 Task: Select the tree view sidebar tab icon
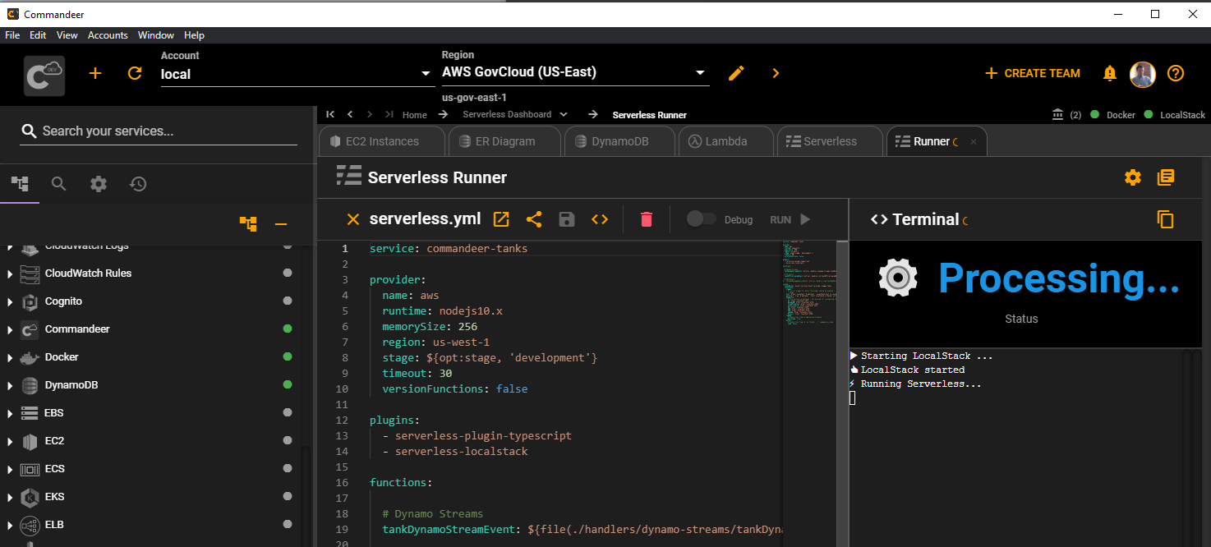click(x=20, y=183)
